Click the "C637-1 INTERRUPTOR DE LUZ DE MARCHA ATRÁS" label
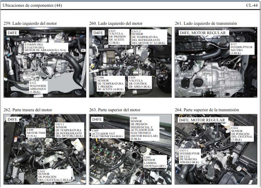The image size is (261, 188). point(189,156)
